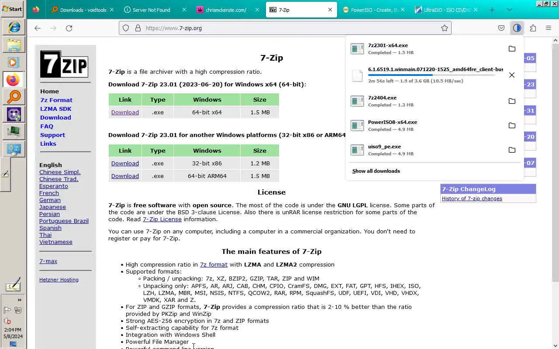Click the Show desktop button
Viewport: 559px width, 349px height.
(13, 345)
